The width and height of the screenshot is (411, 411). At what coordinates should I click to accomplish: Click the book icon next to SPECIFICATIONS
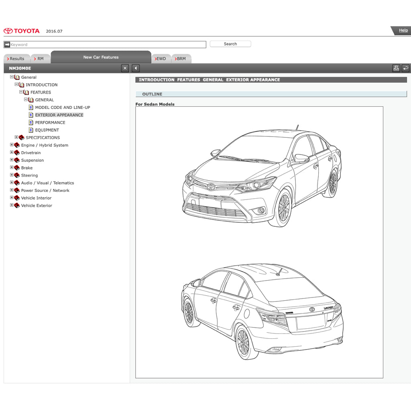click(21, 137)
